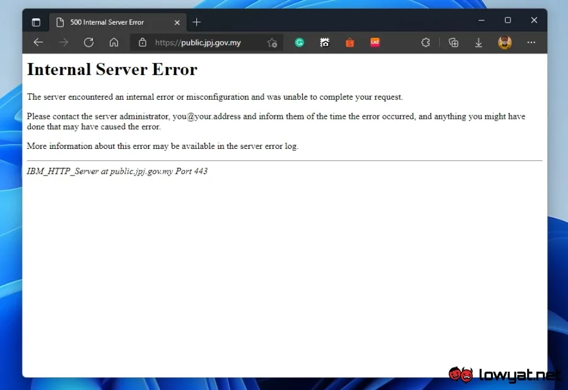Image resolution: width=568 pixels, height=390 pixels.
Task: Click the forward navigation arrow
Action: 63,42
